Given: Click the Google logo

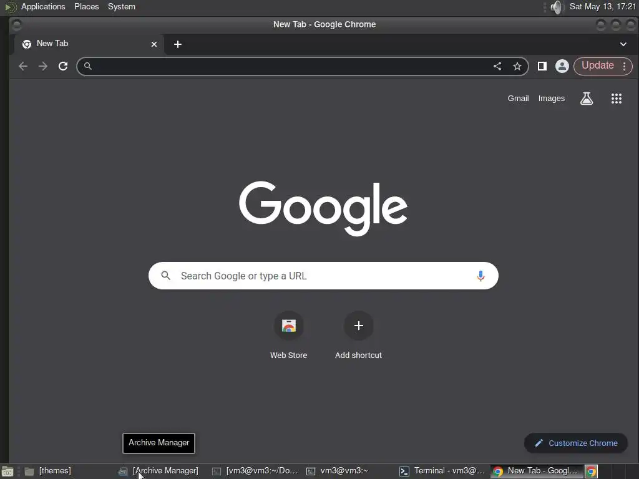Looking at the screenshot, I should click(323, 208).
